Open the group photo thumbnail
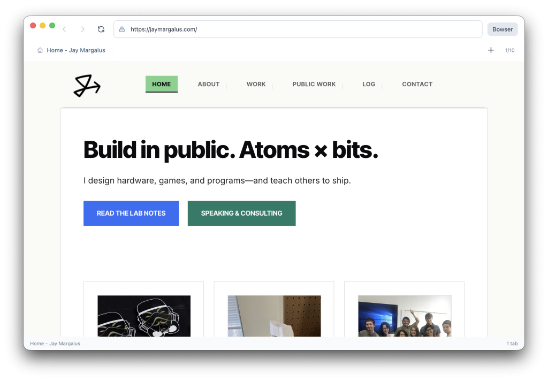This screenshot has width=548, height=381. coord(404,316)
